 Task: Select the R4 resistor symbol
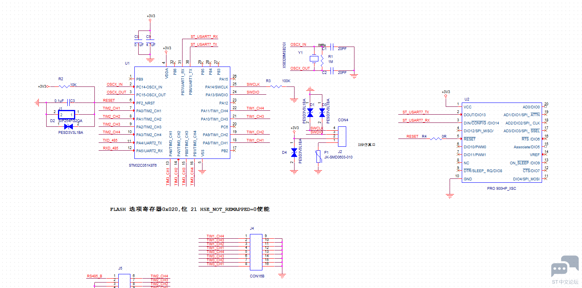pos(436,139)
